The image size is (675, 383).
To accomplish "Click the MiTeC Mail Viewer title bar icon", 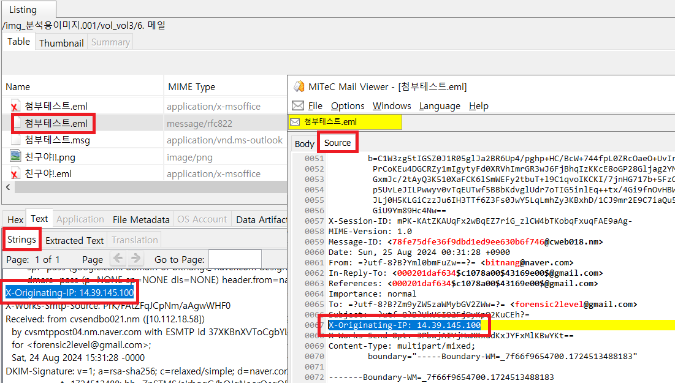I will click(299, 87).
